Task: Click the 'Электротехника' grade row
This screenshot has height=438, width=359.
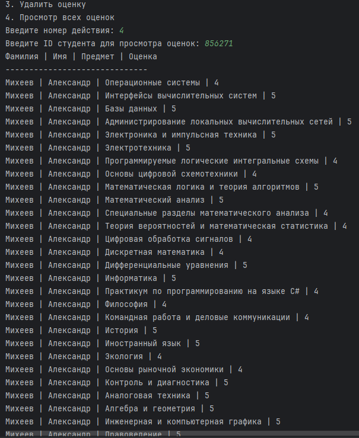Action: [98, 148]
